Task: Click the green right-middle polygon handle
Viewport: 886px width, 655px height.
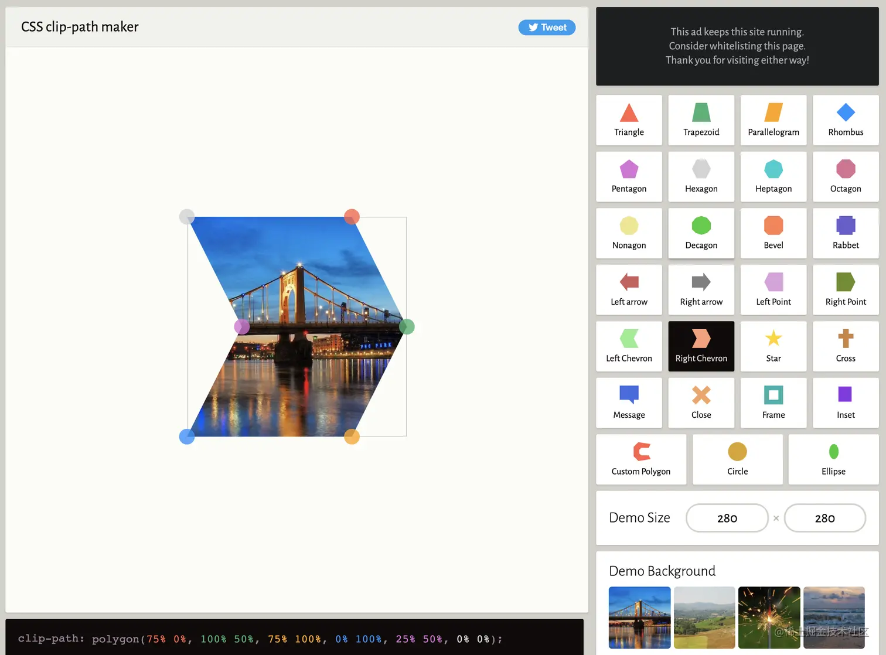Action: (x=407, y=326)
